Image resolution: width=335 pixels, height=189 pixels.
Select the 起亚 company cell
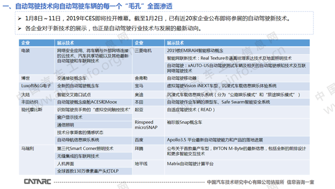tap(148, 112)
